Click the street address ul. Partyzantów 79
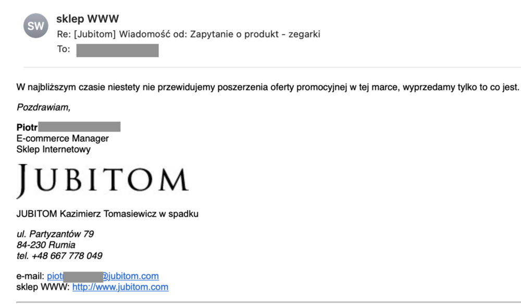The height and width of the screenshot is (304, 521). [55, 234]
